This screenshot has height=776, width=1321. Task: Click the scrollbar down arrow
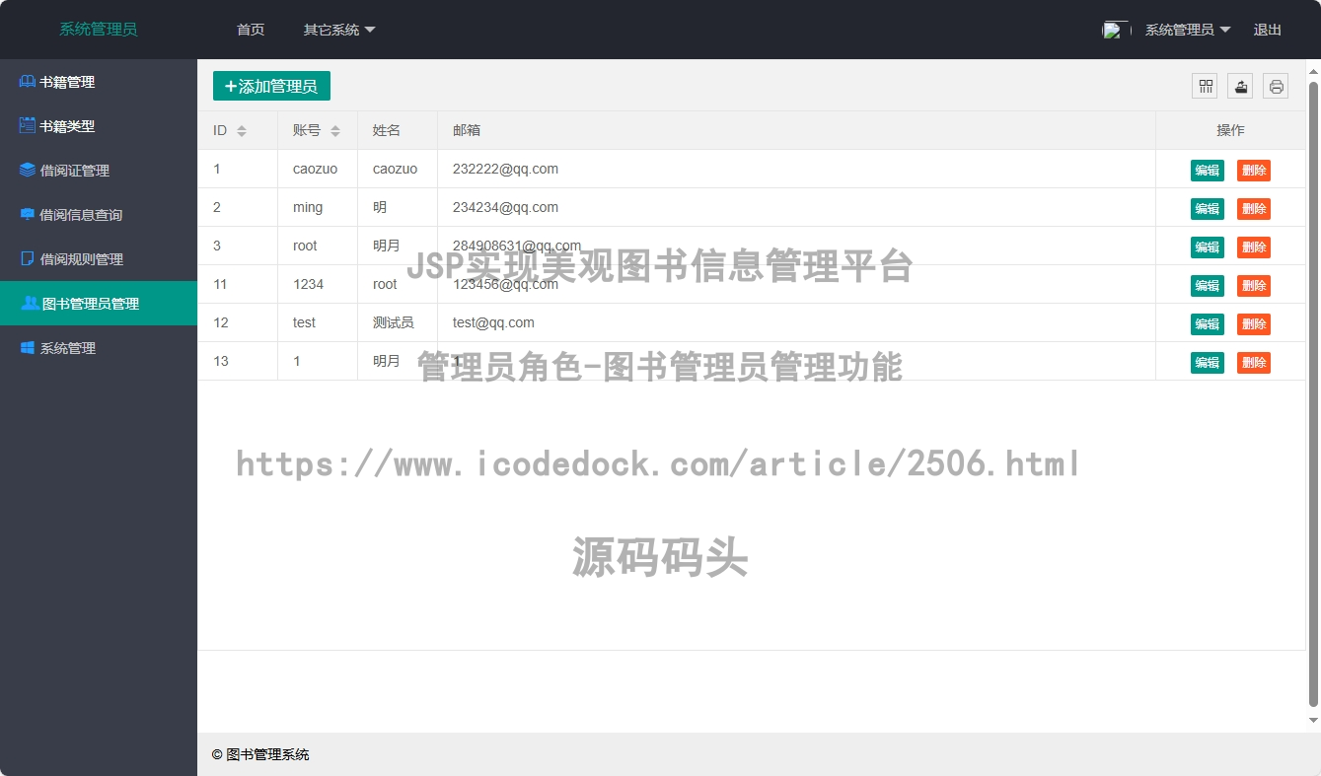[x=1313, y=721]
